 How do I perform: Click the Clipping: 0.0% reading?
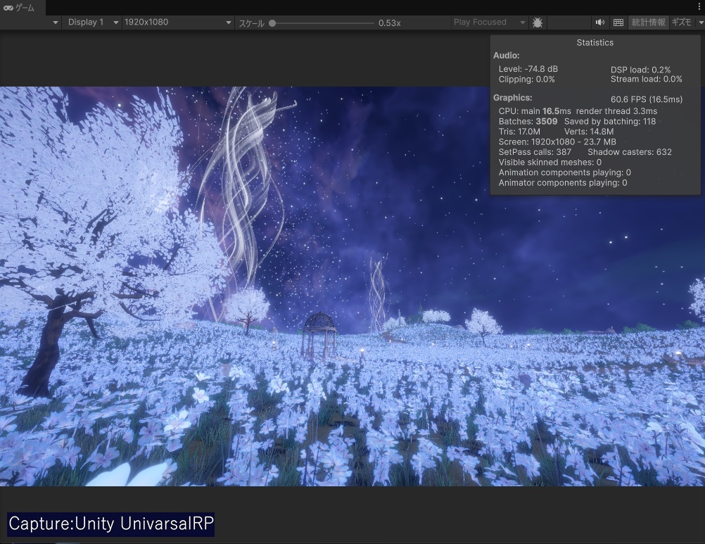(526, 79)
